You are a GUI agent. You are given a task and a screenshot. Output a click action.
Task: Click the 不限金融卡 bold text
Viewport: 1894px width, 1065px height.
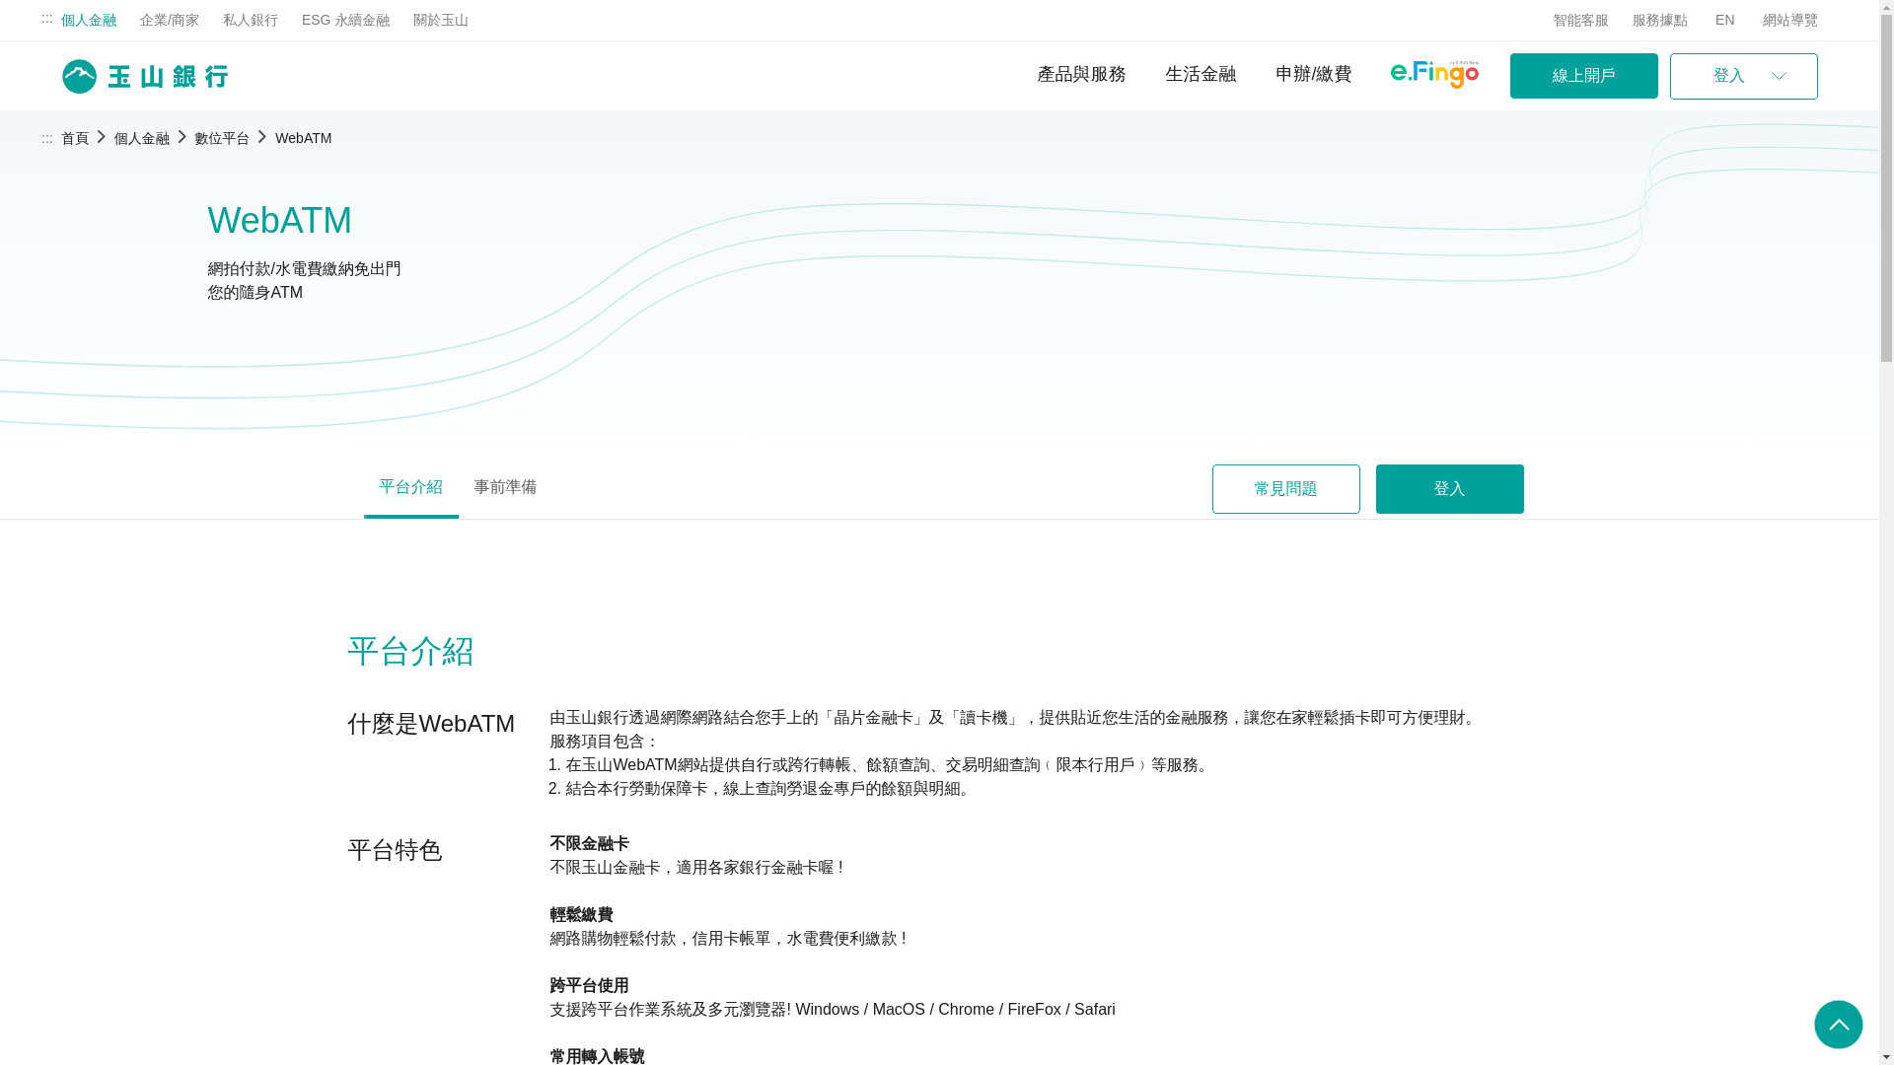pyautogui.click(x=589, y=844)
